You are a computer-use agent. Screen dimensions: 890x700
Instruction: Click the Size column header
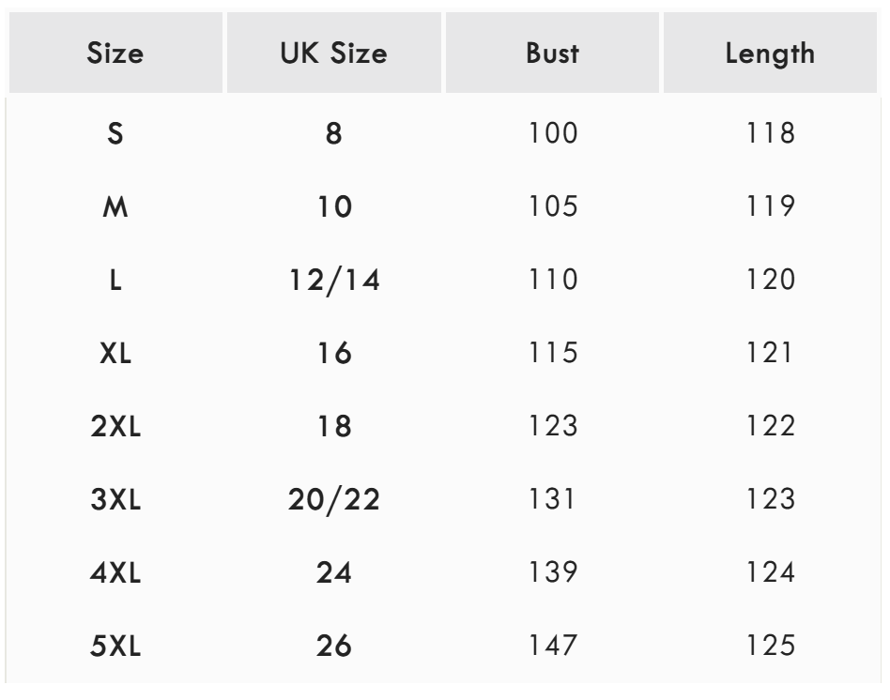point(115,53)
